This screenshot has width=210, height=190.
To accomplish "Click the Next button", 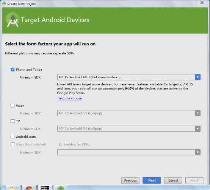I will tap(152, 181).
